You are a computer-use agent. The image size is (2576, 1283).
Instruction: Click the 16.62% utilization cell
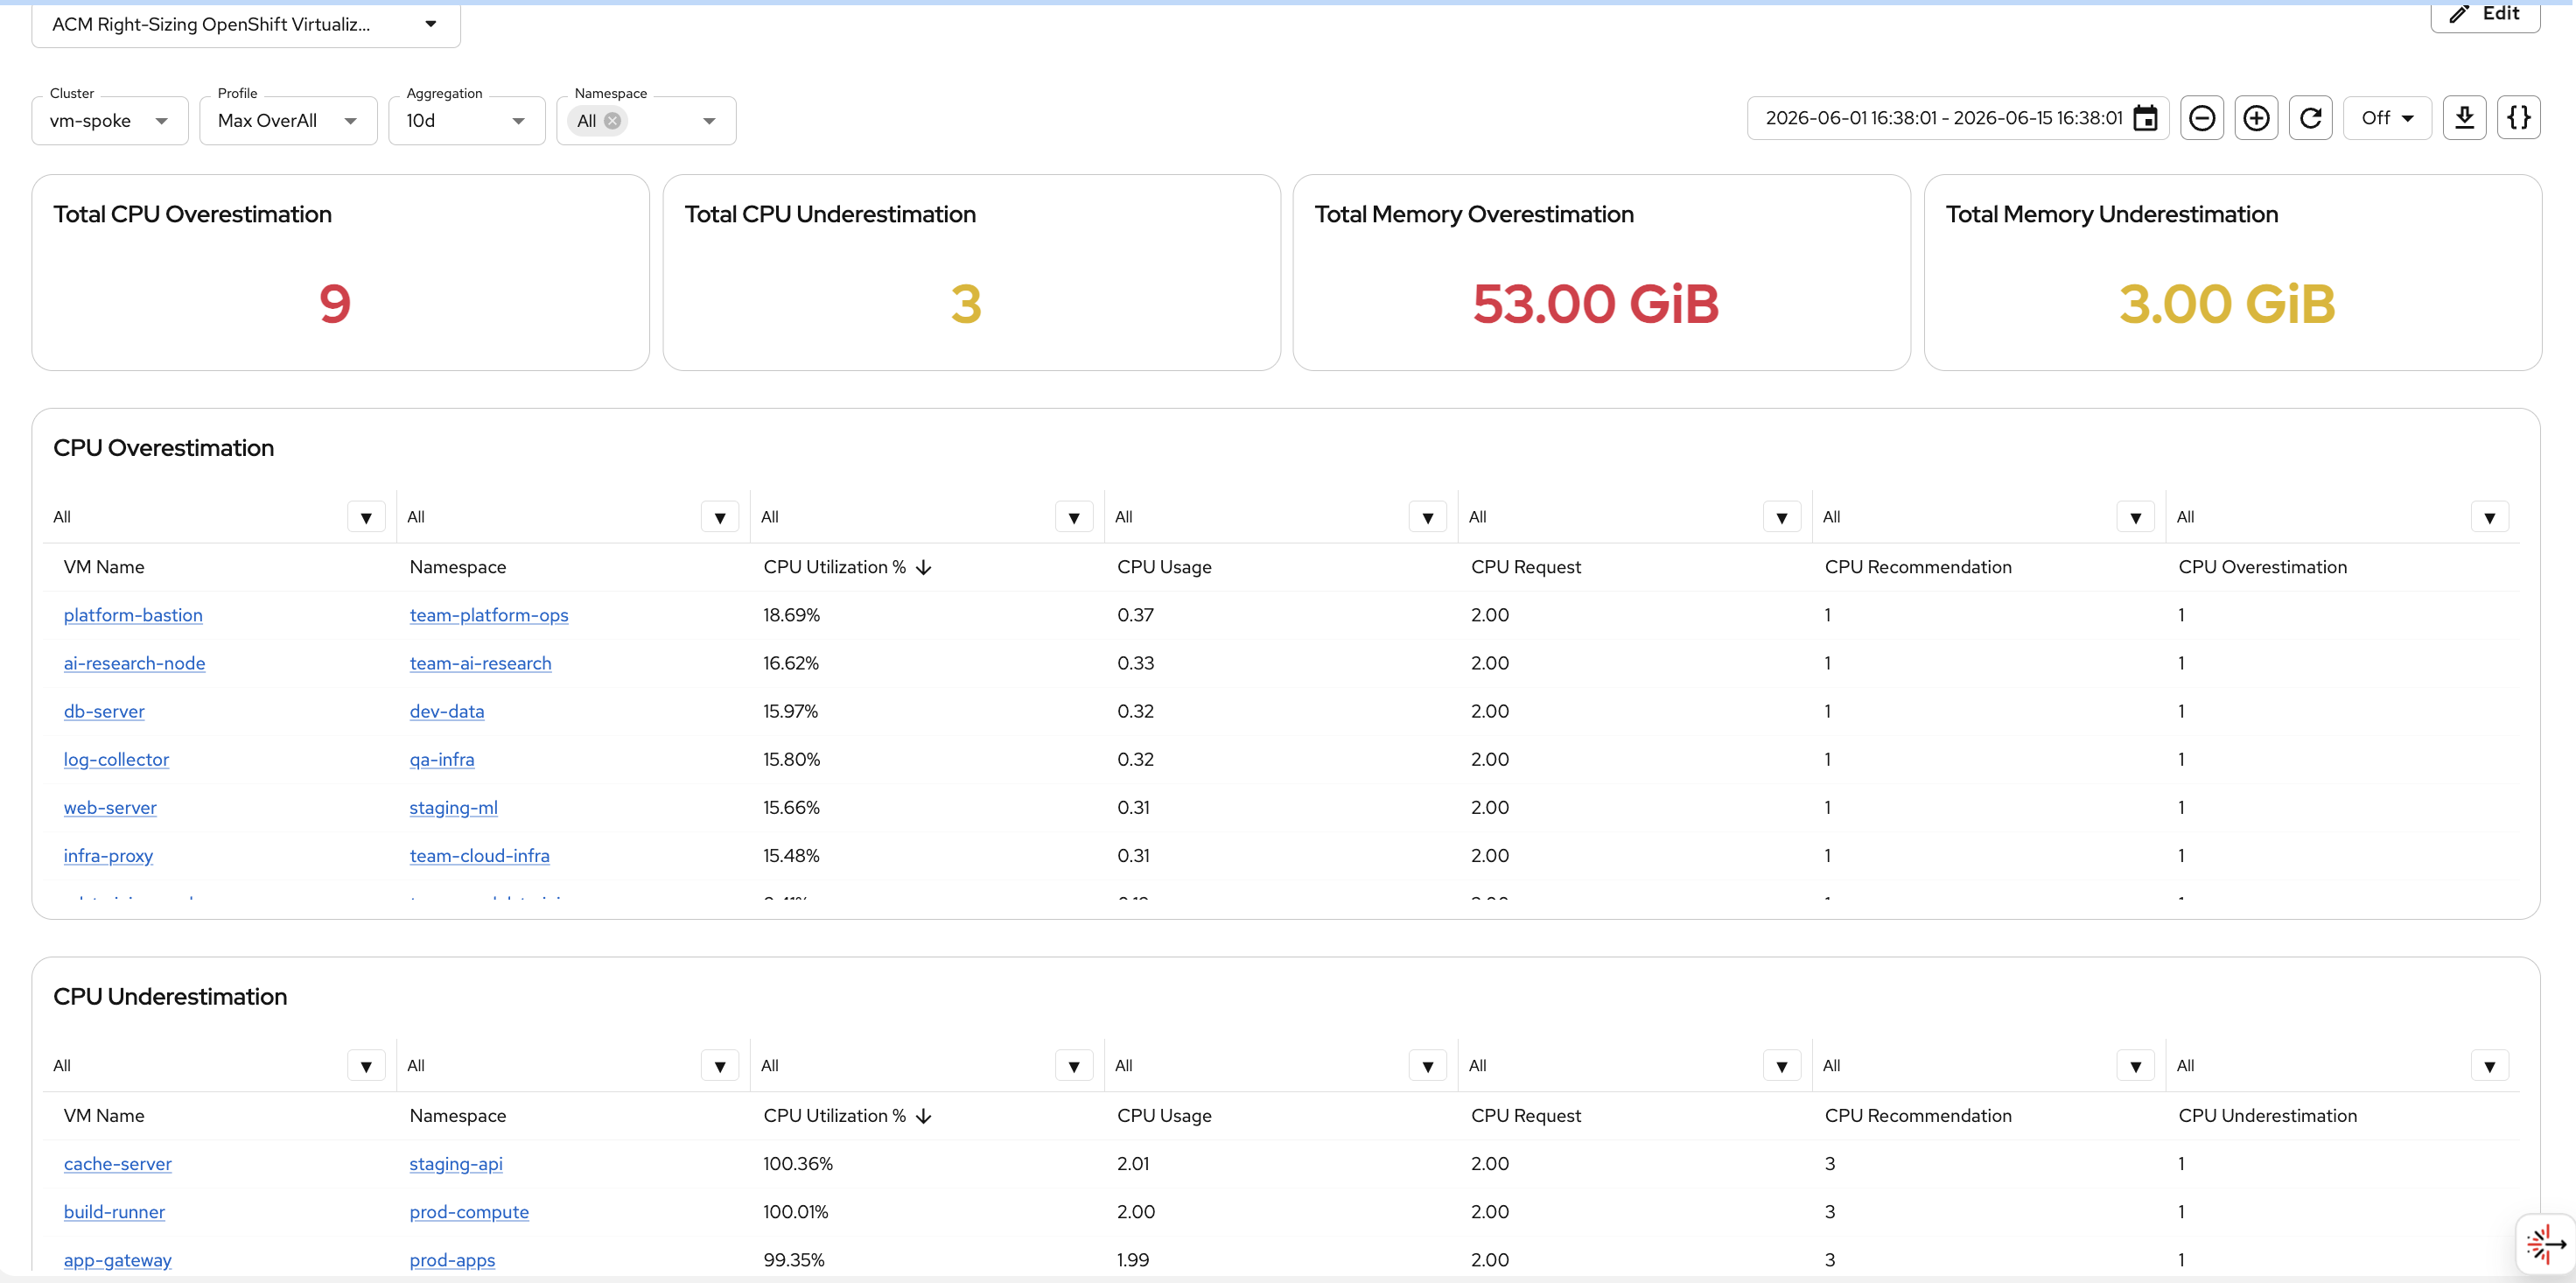point(791,663)
